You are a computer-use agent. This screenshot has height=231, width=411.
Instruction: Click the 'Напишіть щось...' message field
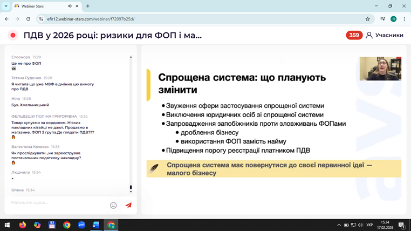point(57,203)
